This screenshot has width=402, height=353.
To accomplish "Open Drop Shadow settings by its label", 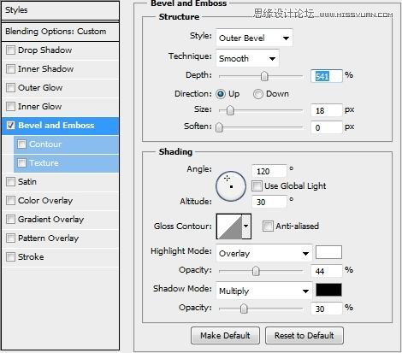I will (45, 50).
